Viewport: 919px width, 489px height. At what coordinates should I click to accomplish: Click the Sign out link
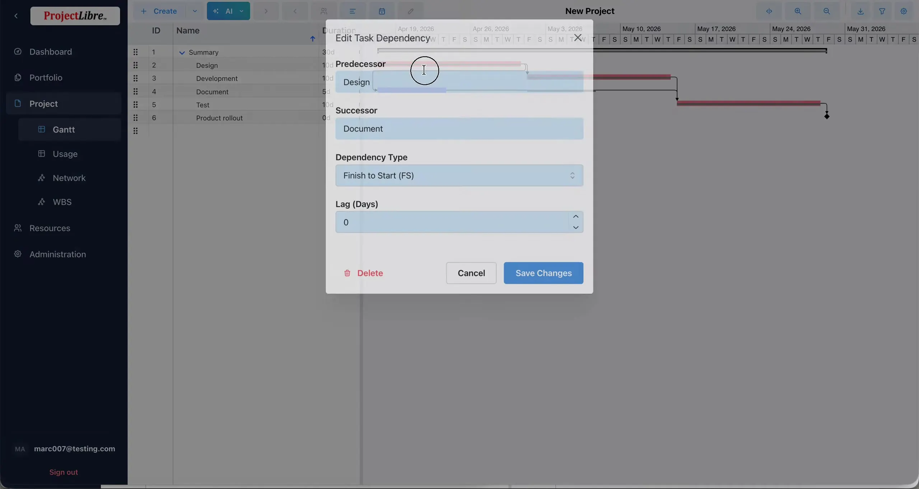click(64, 472)
